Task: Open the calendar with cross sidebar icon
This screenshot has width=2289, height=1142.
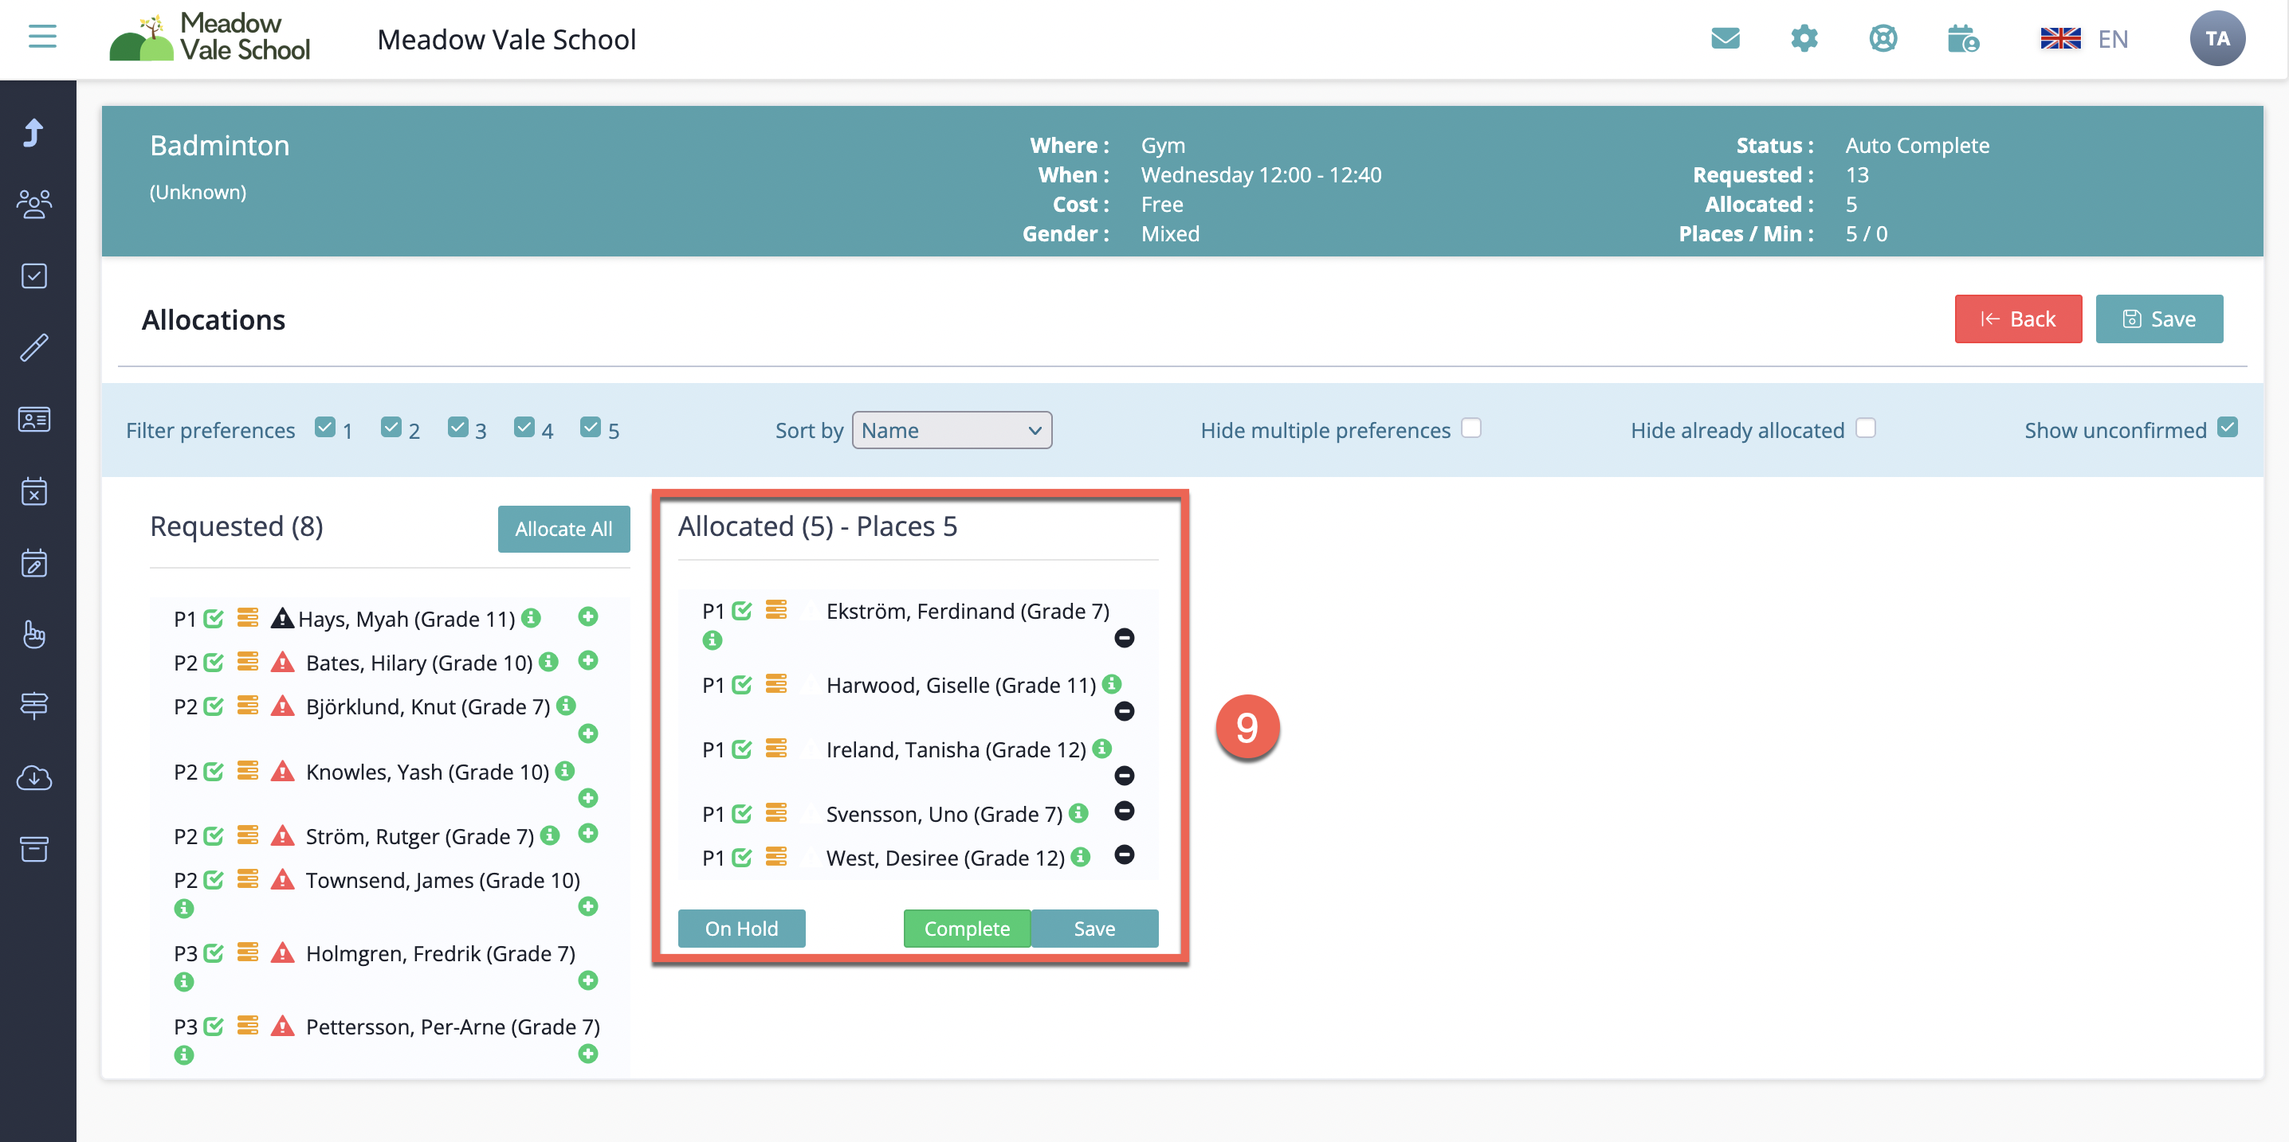Action: [33, 491]
